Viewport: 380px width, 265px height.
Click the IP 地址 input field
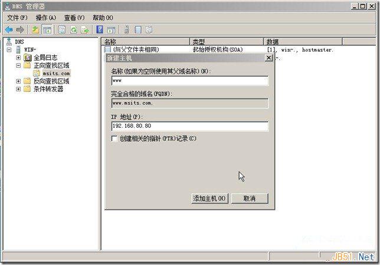(190, 126)
